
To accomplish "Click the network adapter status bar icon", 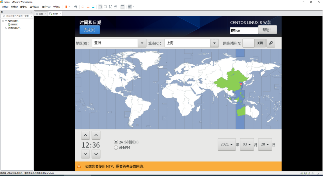I will coord(309,173).
